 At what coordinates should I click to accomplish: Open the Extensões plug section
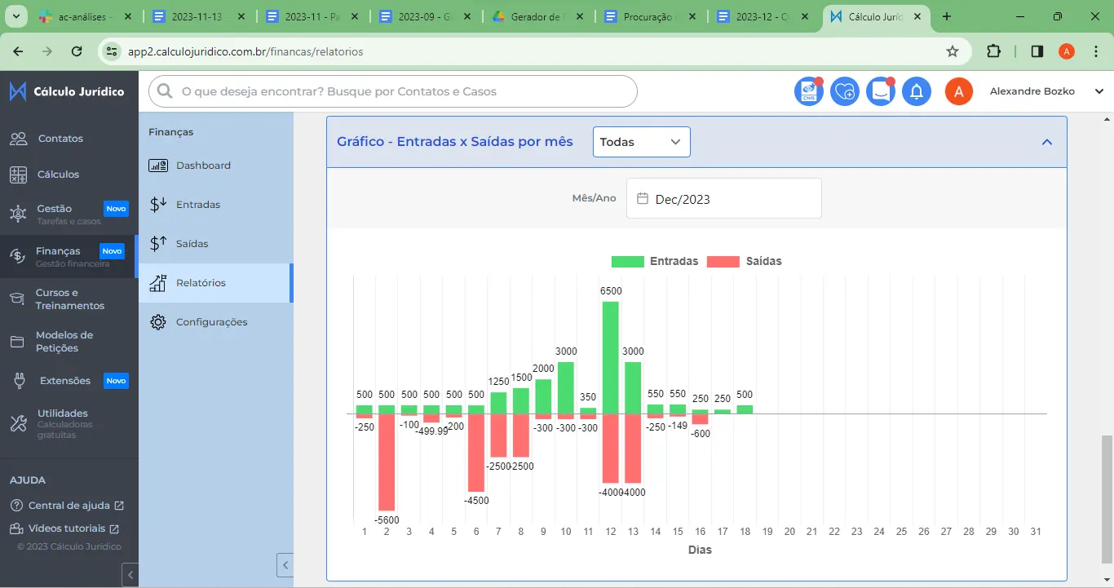click(69, 381)
